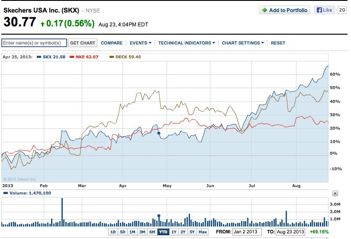The height and width of the screenshot is (239, 351).
Task: Open the CHART SETTINGS dropdown
Action: 243,43
